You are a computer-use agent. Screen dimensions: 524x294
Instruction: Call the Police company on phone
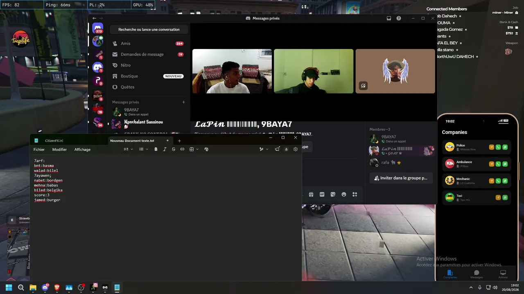(498, 147)
